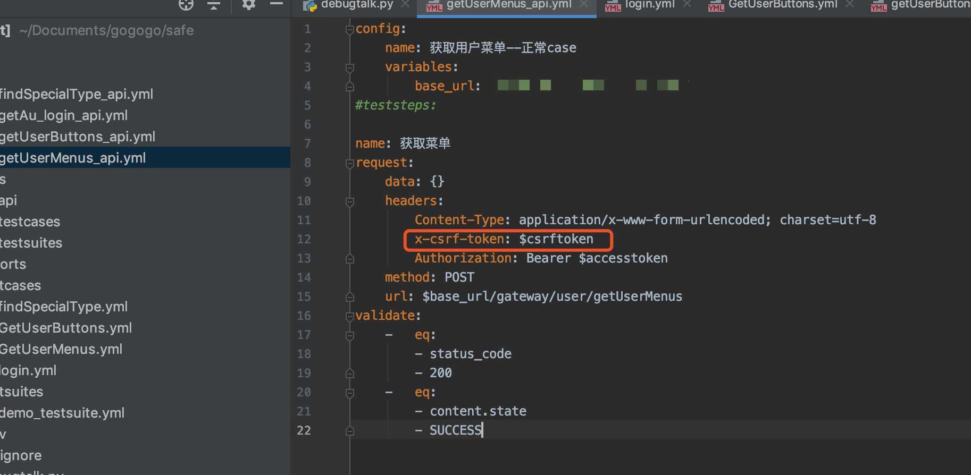This screenshot has width=971, height=475.
Task: Close the GetUserButtons.yml editor tab
Action: [850, 4]
